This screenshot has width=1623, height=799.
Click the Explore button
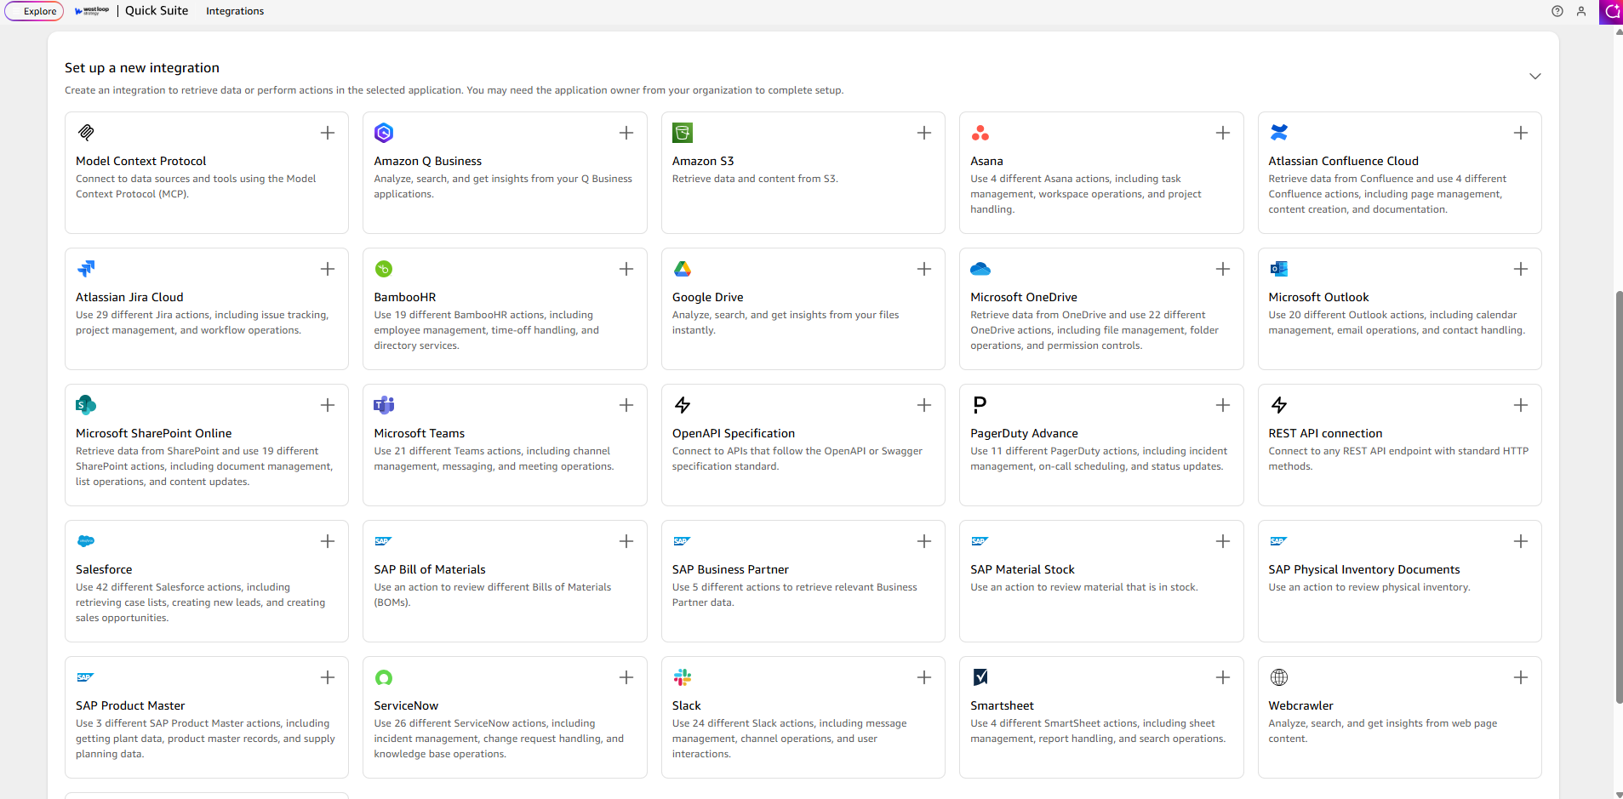coord(35,11)
